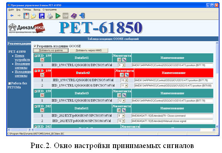The width and height of the screenshot is (222, 153).
Task: Click the gray STOP toolbar icon
Action: (x=65, y=16)
